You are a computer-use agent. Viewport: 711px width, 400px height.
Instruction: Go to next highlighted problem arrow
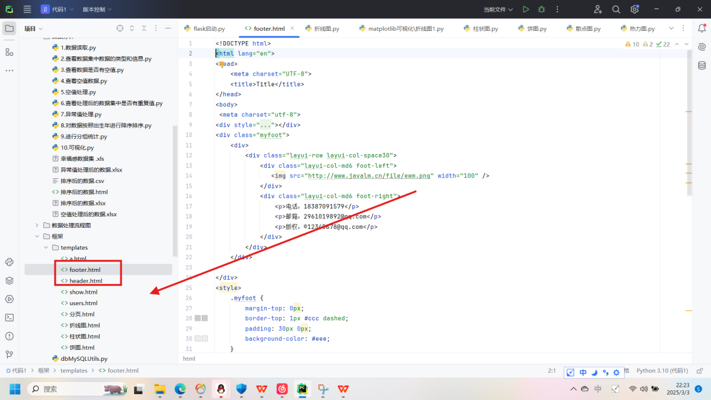click(x=686, y=44)
